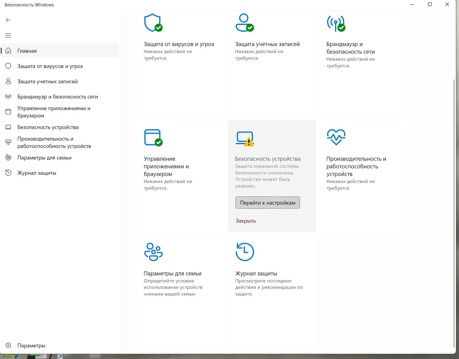
Task: Open Управление приложениями и браузером in sidebar
Action: tap(60, 112)
